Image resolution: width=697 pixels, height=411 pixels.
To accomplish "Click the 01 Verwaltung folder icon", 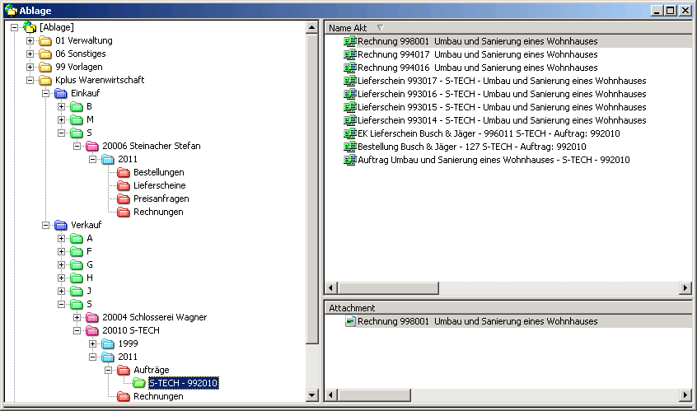I will [x=44, y=41].
